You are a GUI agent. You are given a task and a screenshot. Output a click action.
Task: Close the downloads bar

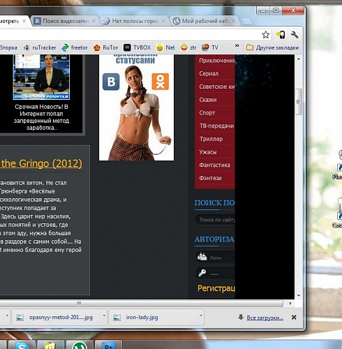click(294, 317)
